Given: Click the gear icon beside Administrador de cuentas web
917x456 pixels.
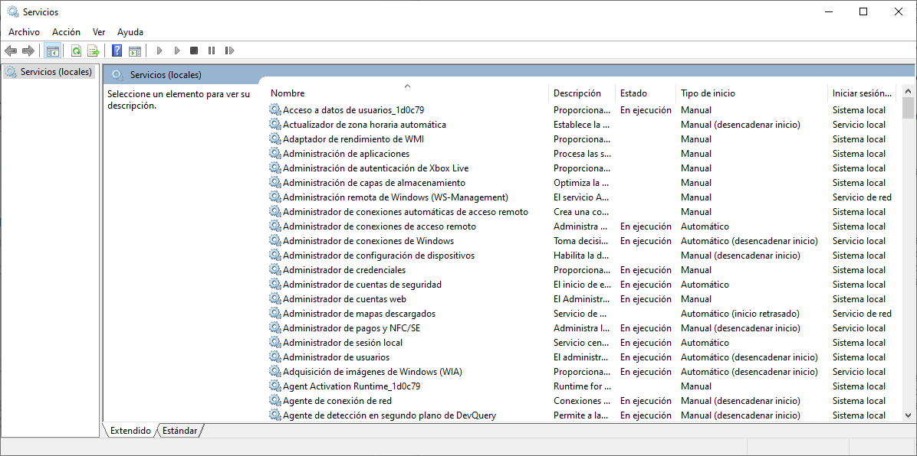Looking at the screenshot, I should point(274,299).
